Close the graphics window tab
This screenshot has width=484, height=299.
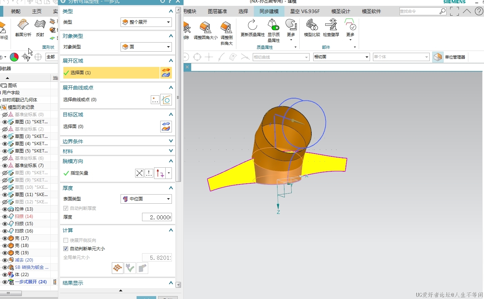pos(187,67)
